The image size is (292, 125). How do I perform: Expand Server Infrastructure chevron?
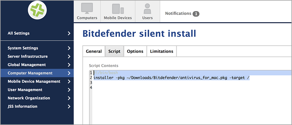69,57
